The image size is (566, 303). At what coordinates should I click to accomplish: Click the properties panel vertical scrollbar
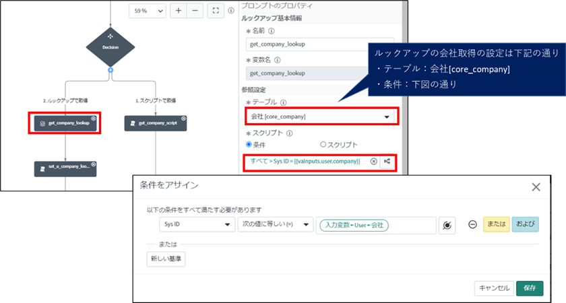tap(405, 87)
